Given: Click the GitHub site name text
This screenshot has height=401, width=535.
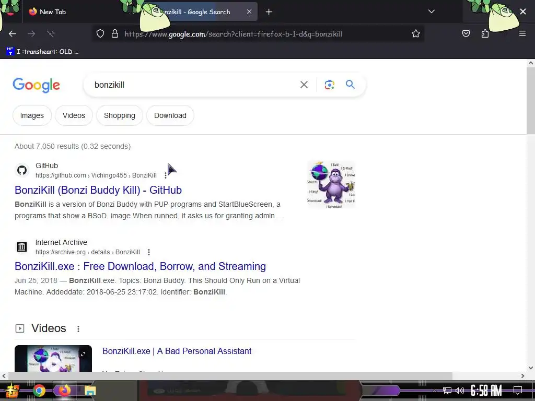Looking at the screenshot, I should pyautogui.click(x=46, y=166).
